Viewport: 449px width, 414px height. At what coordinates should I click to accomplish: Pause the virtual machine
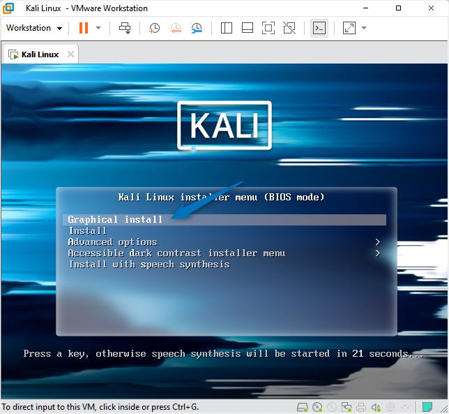point(84,28)
